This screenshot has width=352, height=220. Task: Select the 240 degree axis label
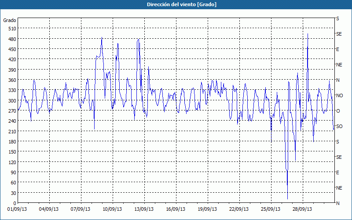12,121
